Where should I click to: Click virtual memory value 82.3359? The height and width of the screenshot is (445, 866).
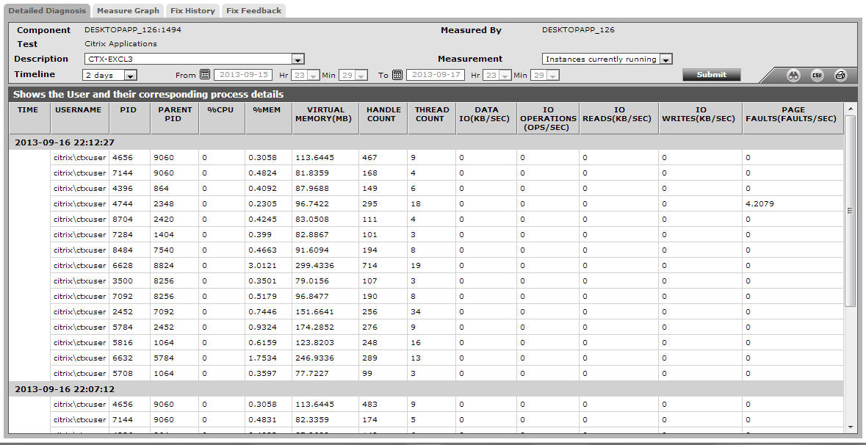pyautogui.click(x=312, y=420)
